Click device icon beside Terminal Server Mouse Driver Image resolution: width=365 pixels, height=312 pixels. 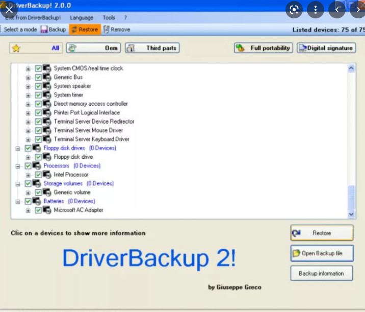[47, 130]
